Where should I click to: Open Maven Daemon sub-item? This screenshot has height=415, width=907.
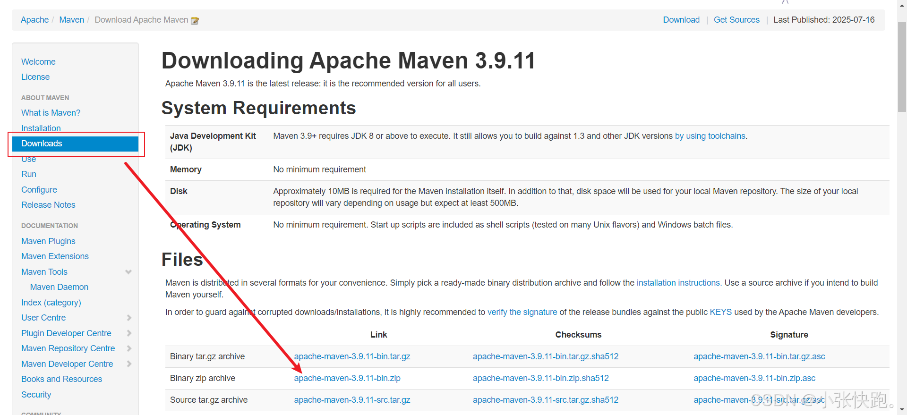(x=59, y=287)
